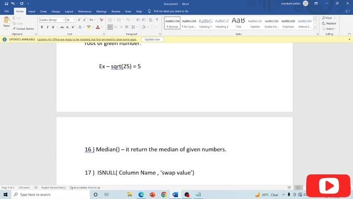Click the Paste clipboard icon
This screenshot has height=199, width=353.
(7, 20)
